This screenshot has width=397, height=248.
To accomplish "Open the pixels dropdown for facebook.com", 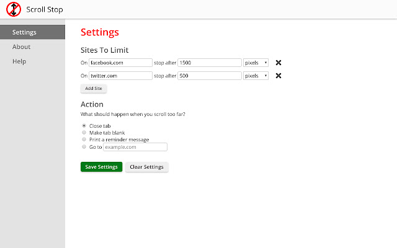I will tap(256, 62).
